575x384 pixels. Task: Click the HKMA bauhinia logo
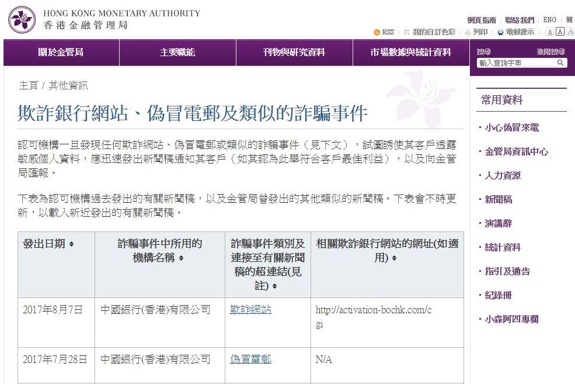click(22, 19)
